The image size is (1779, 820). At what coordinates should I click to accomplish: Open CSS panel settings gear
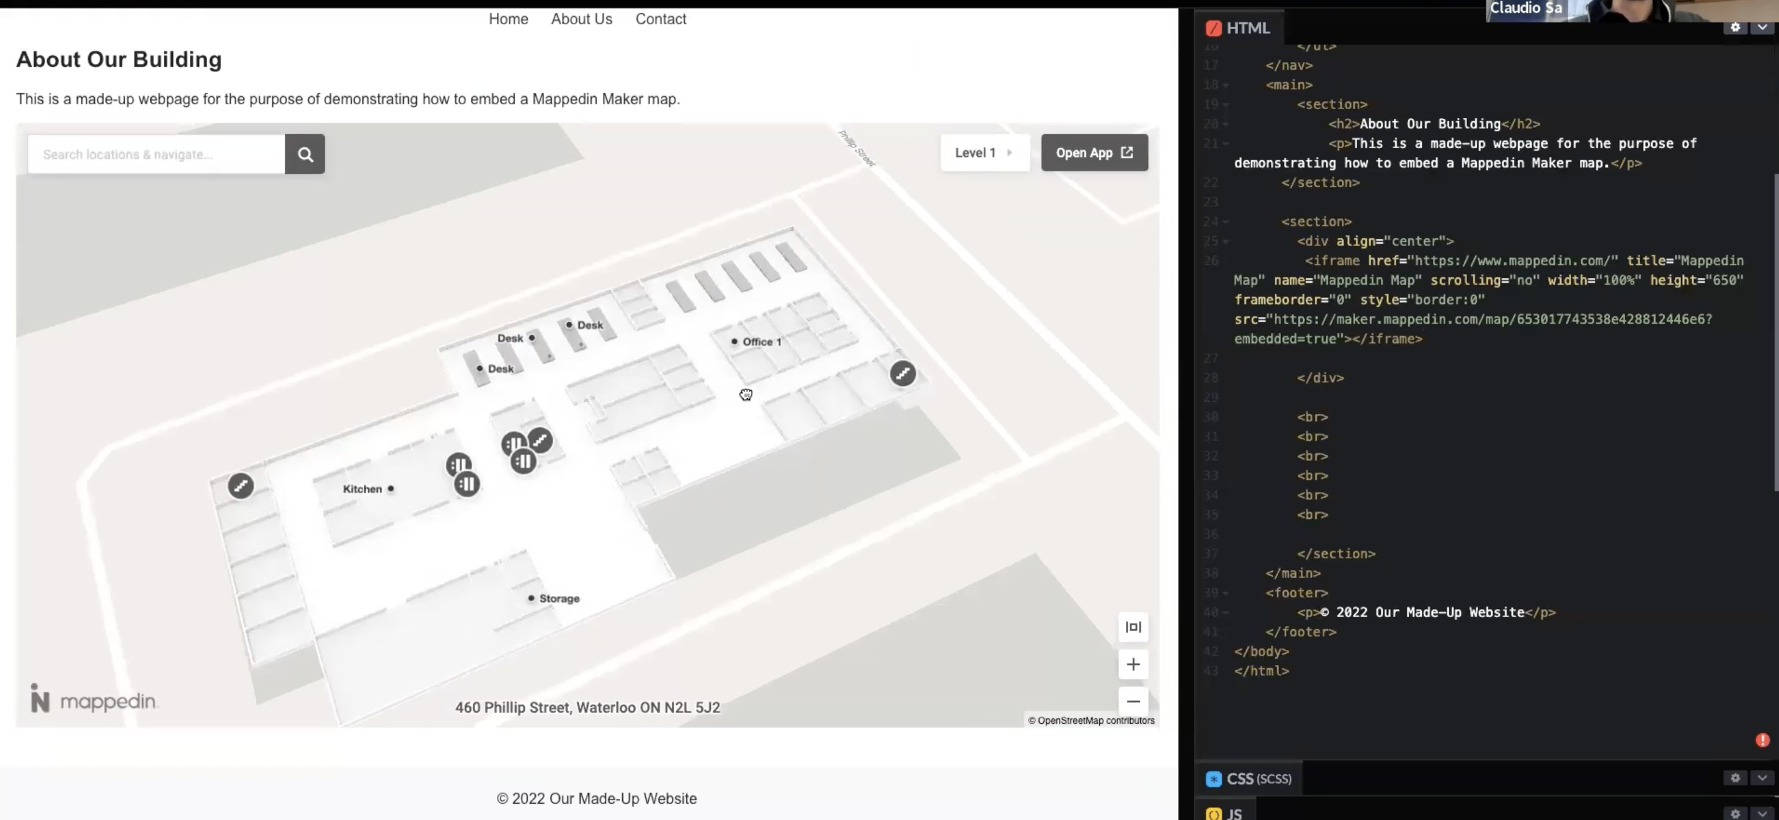(1735, 778)
